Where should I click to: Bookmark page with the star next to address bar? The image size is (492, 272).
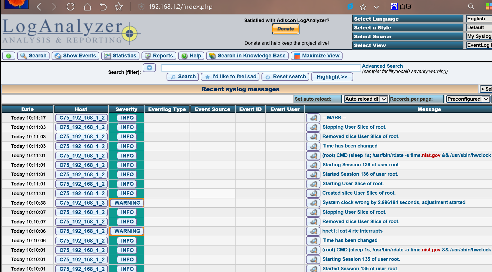pyautogui.click(x=119, y=6)
